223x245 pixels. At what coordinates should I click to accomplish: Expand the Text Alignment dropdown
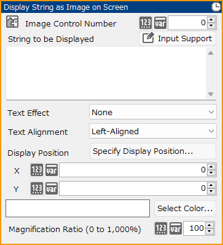tap(153, 131)
